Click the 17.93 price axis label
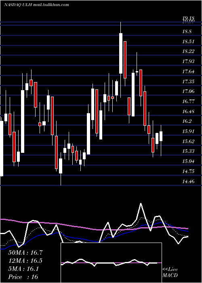 (188, 61)
